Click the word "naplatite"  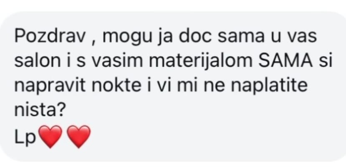click(269, 86)
